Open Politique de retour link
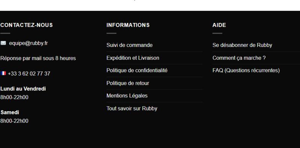This screenshot has width=300, height=148. pos(128,83)
